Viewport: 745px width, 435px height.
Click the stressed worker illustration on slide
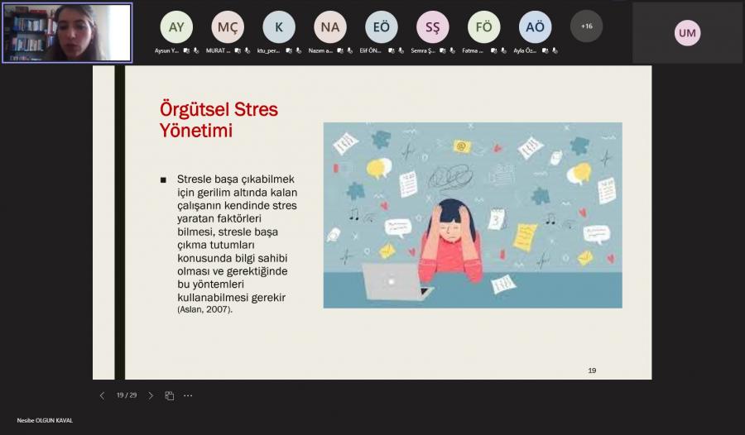point(472,215)
